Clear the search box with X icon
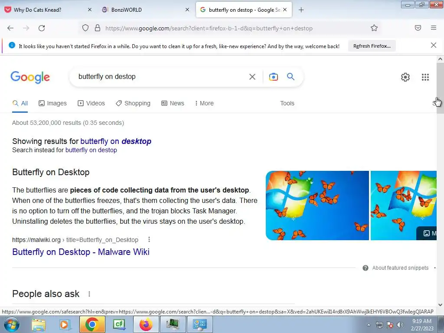Screen dimensions: 444x333 [252, 77]
